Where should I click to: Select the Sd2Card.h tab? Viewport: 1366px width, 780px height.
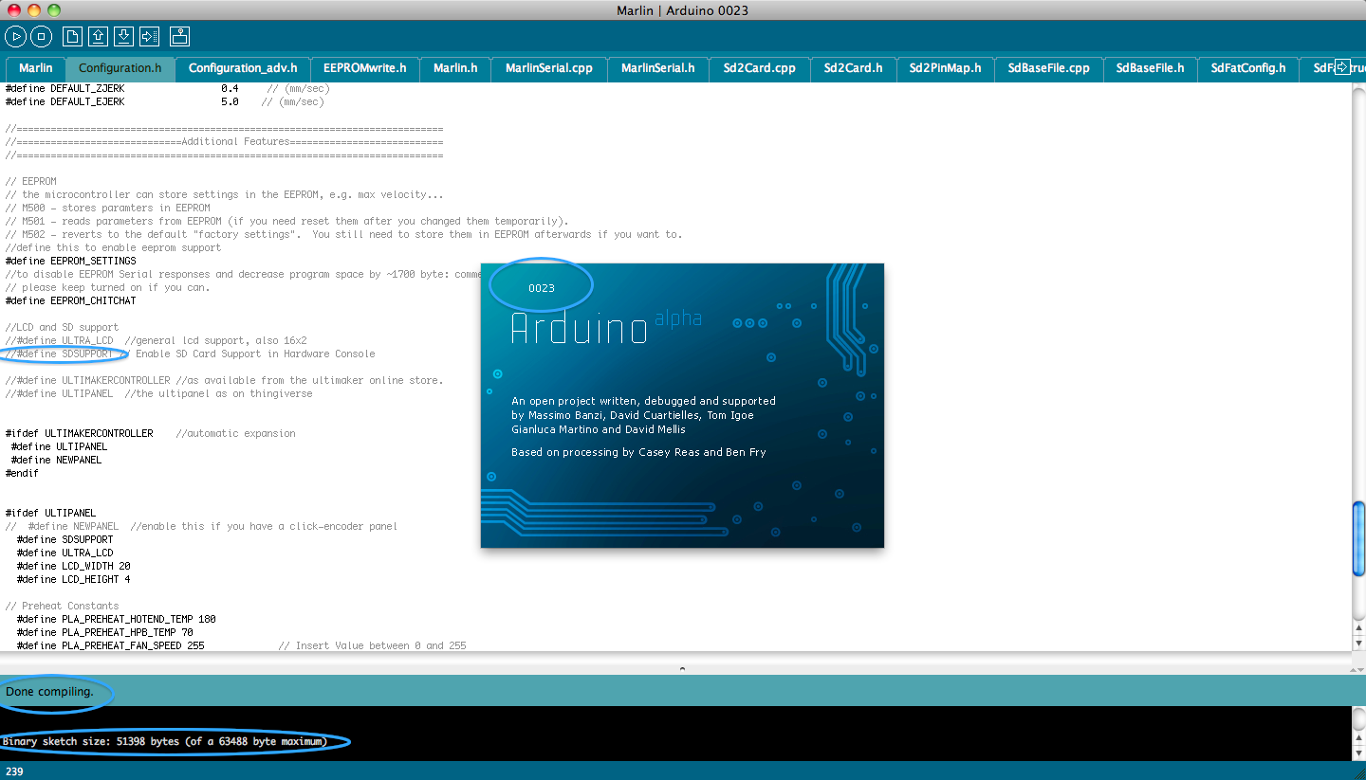coord(854,68)
